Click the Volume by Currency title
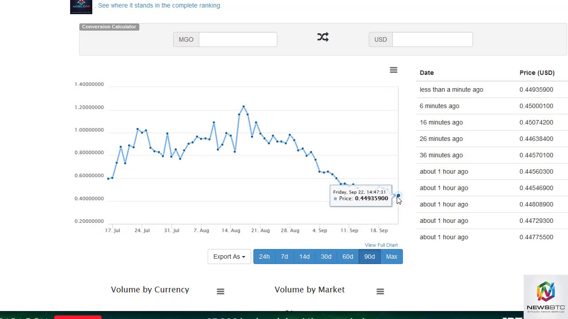Screen dimensions: 568x319 tap(150, 289)
